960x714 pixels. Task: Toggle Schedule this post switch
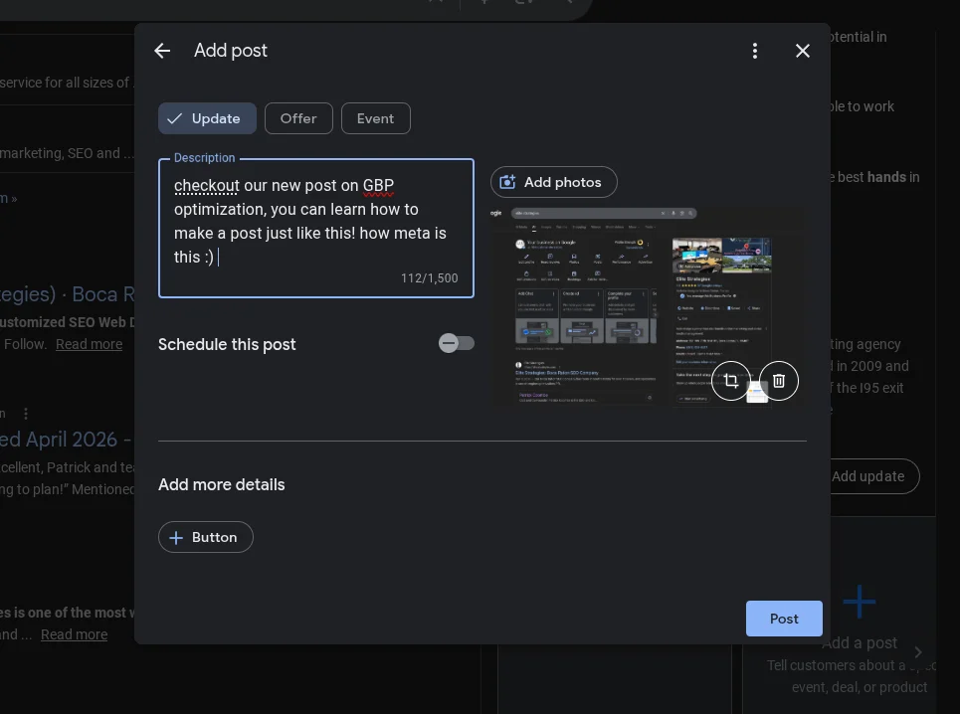point(457,343)
